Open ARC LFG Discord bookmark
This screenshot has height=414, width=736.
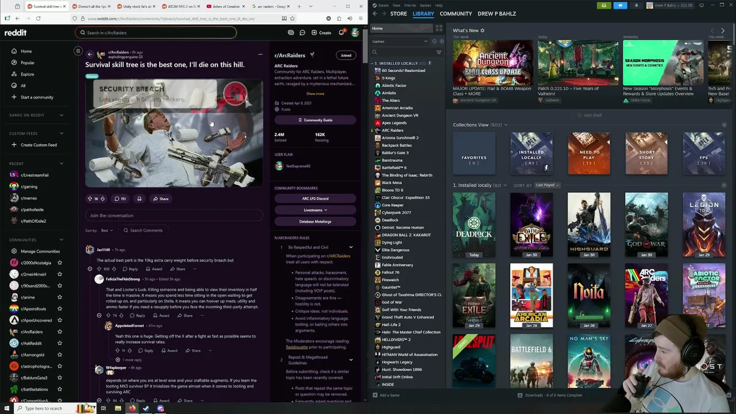point(315,198)
